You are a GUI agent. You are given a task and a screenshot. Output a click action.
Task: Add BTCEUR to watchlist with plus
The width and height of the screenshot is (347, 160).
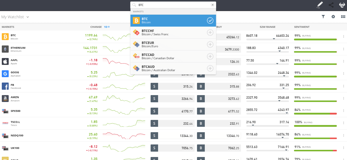click(210, 45)
